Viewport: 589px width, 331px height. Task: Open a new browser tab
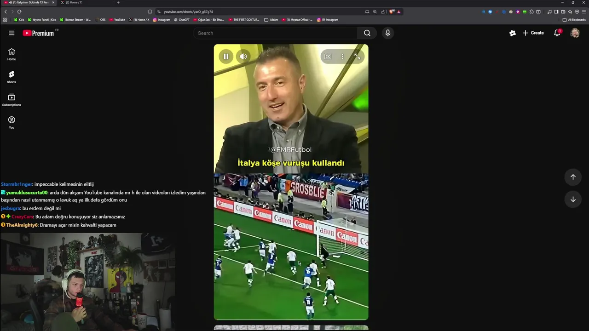click(118, 2)
